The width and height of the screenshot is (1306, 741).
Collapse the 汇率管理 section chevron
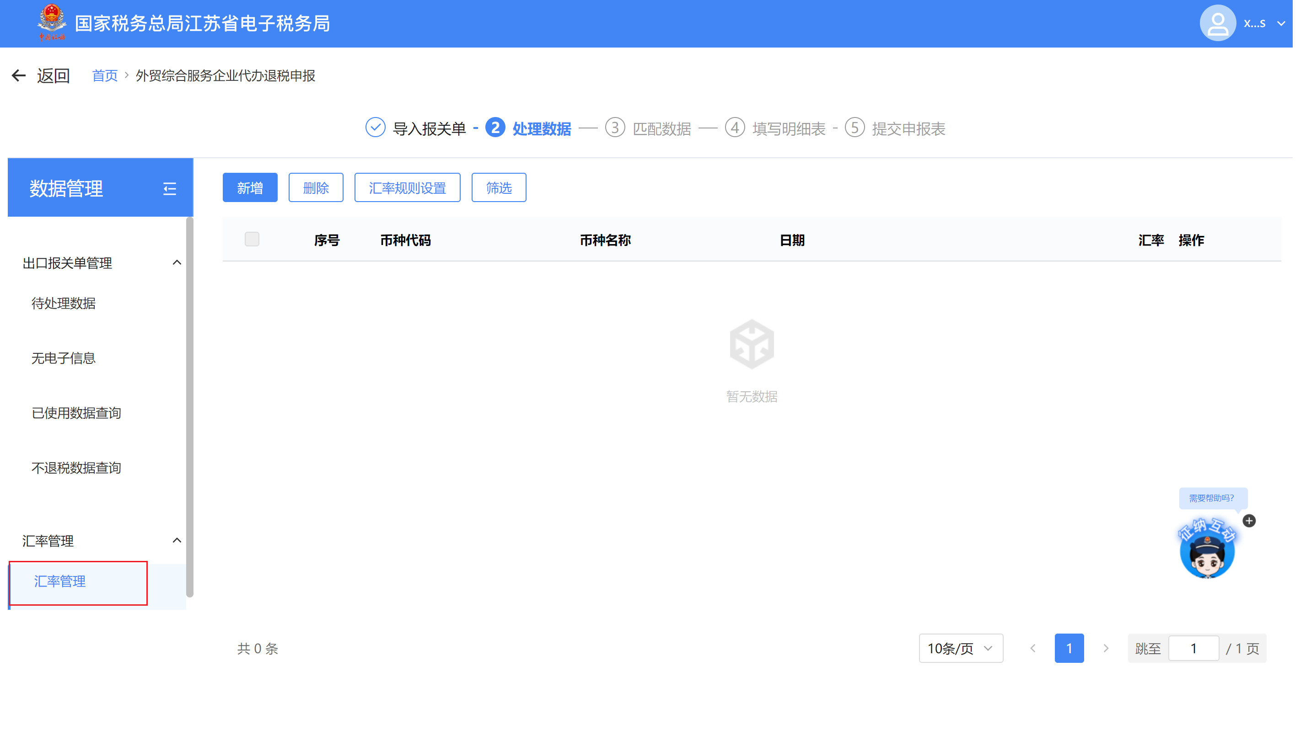[x=177, y=540]
